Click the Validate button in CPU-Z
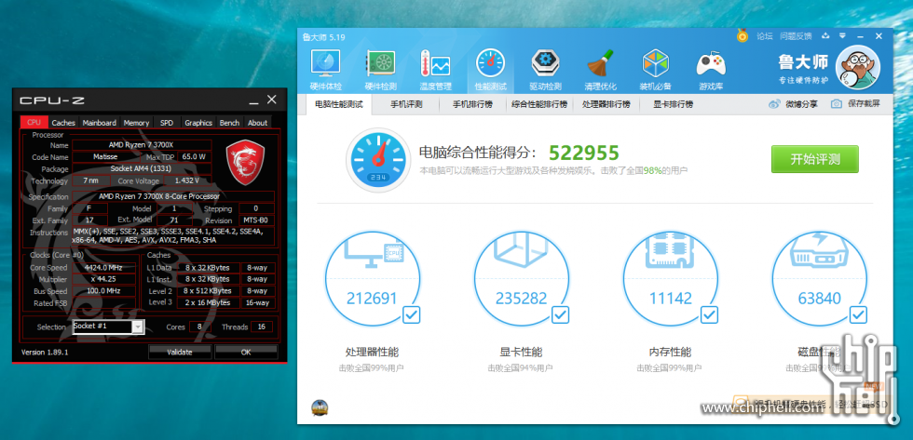913x440 pixels. point(179,353)
